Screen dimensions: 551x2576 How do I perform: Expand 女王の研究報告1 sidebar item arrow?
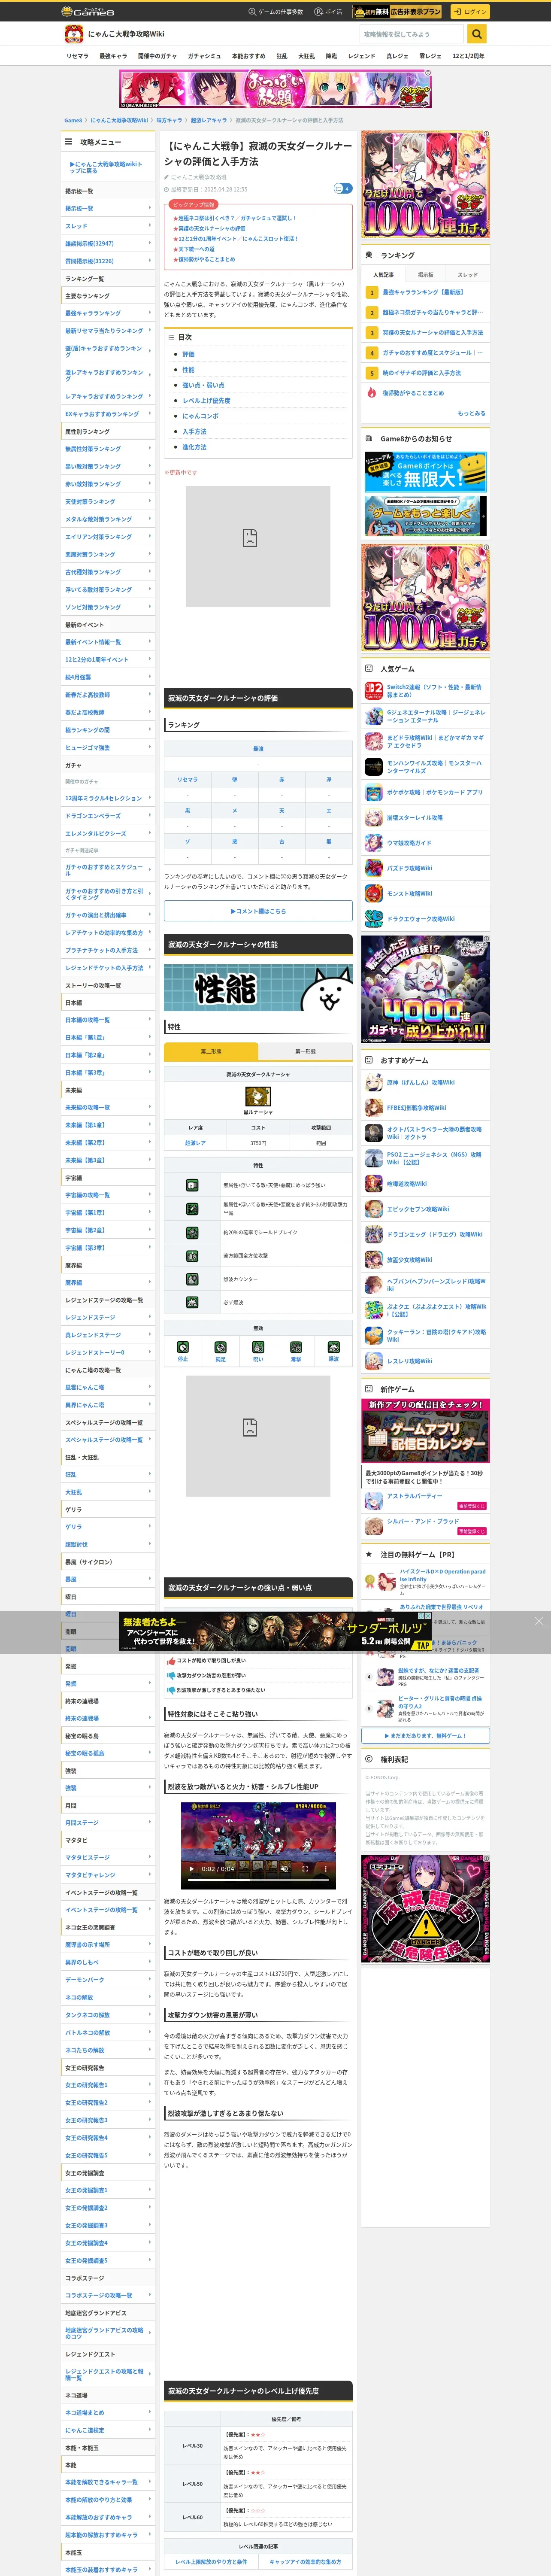[x=150, y=2085]
